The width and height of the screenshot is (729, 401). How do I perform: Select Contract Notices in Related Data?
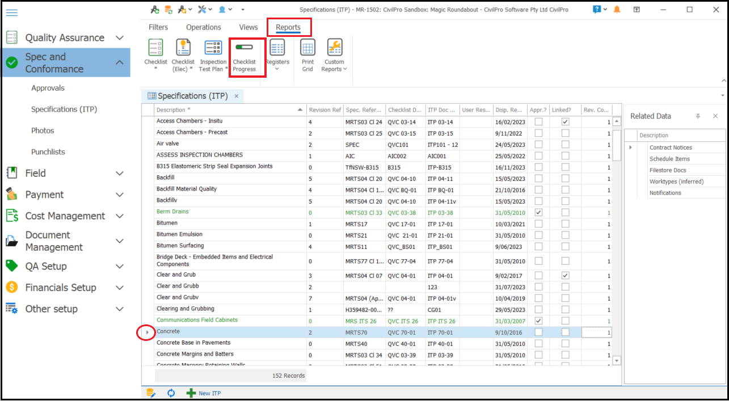tap(671, 147)
